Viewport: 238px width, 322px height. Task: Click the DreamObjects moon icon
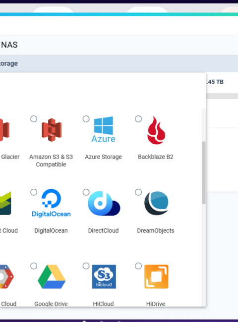(156, 203)
